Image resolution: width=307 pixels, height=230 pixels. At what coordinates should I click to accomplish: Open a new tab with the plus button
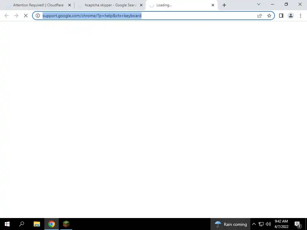tap(224, 5)
